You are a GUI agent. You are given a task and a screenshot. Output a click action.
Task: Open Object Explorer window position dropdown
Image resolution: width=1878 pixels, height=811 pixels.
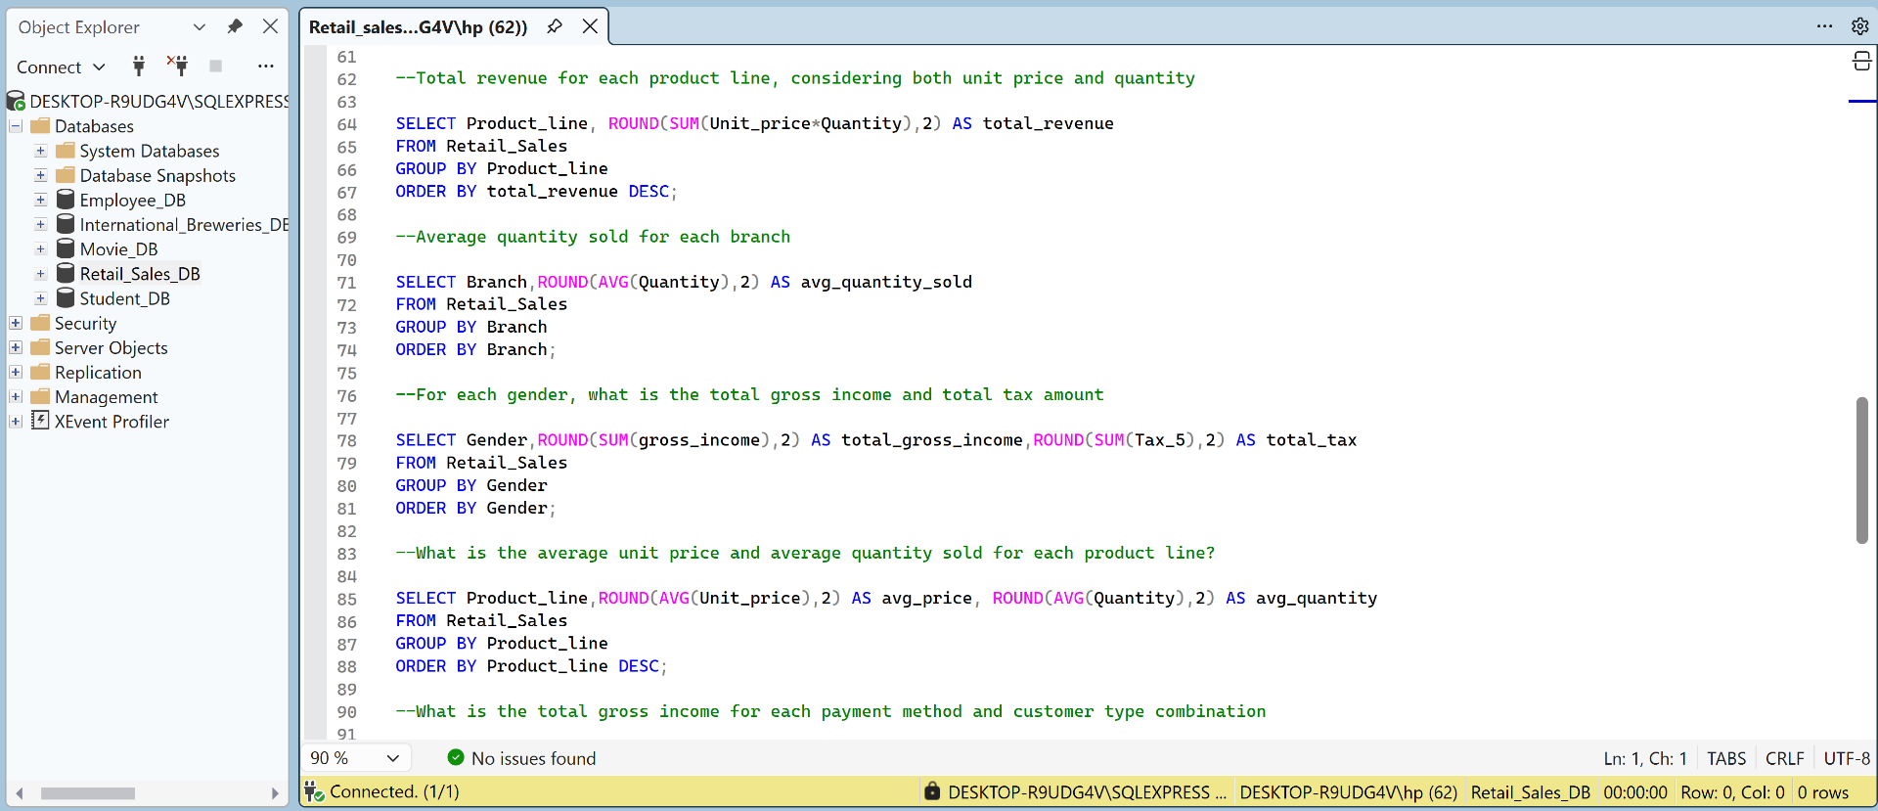tap(200, 26)
